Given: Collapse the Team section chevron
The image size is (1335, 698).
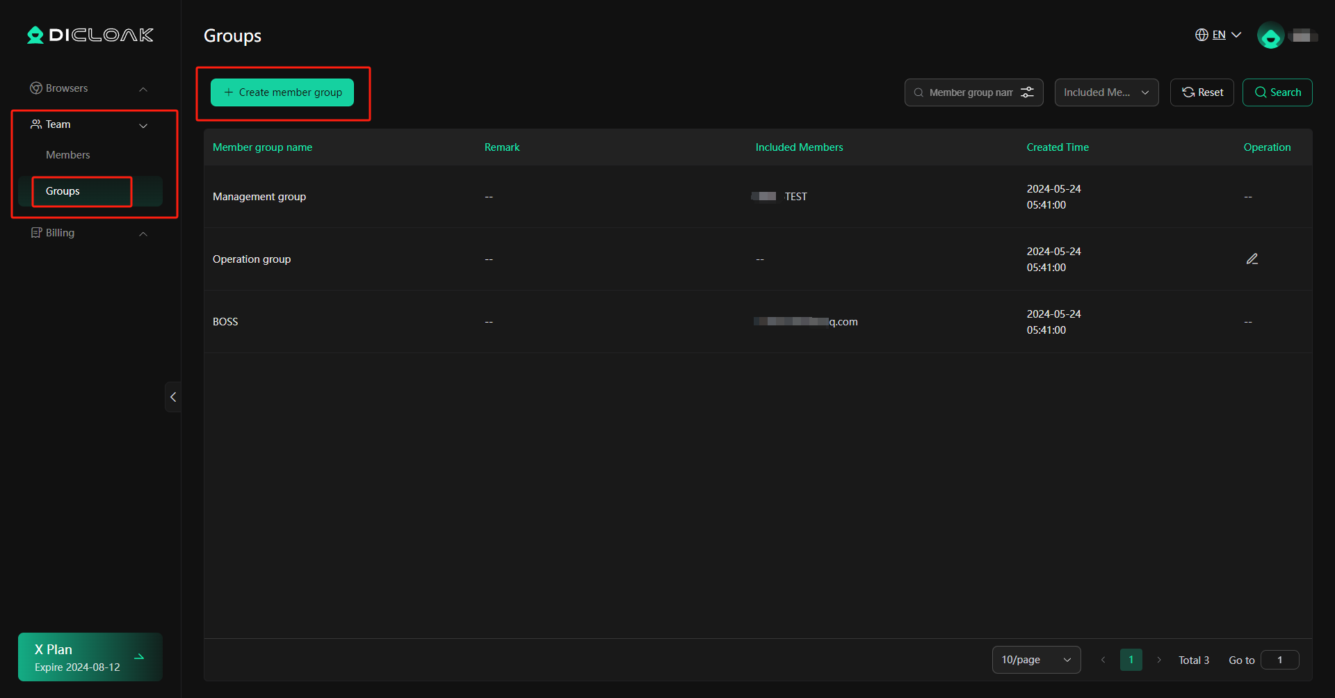Looking at the screenshot, I should (x=144, y=126).
